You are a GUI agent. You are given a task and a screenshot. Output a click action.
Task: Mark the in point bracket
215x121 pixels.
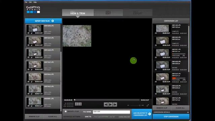(77, 104)
